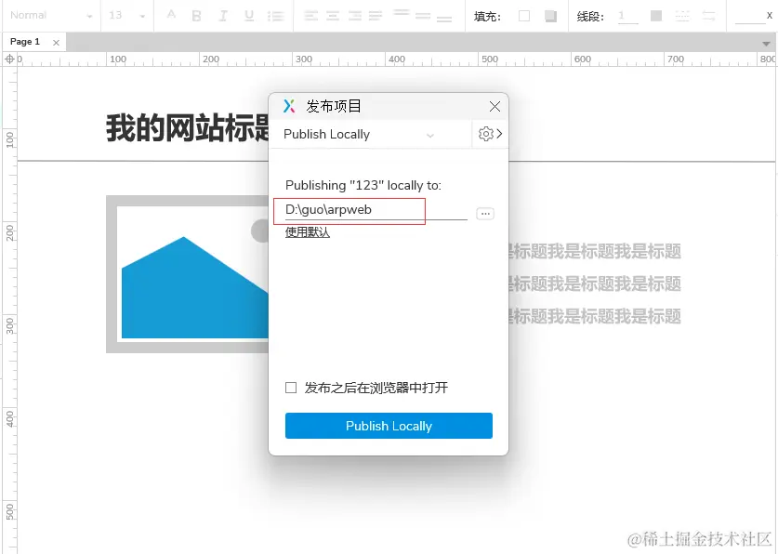Click the line width field

[627, 16]
